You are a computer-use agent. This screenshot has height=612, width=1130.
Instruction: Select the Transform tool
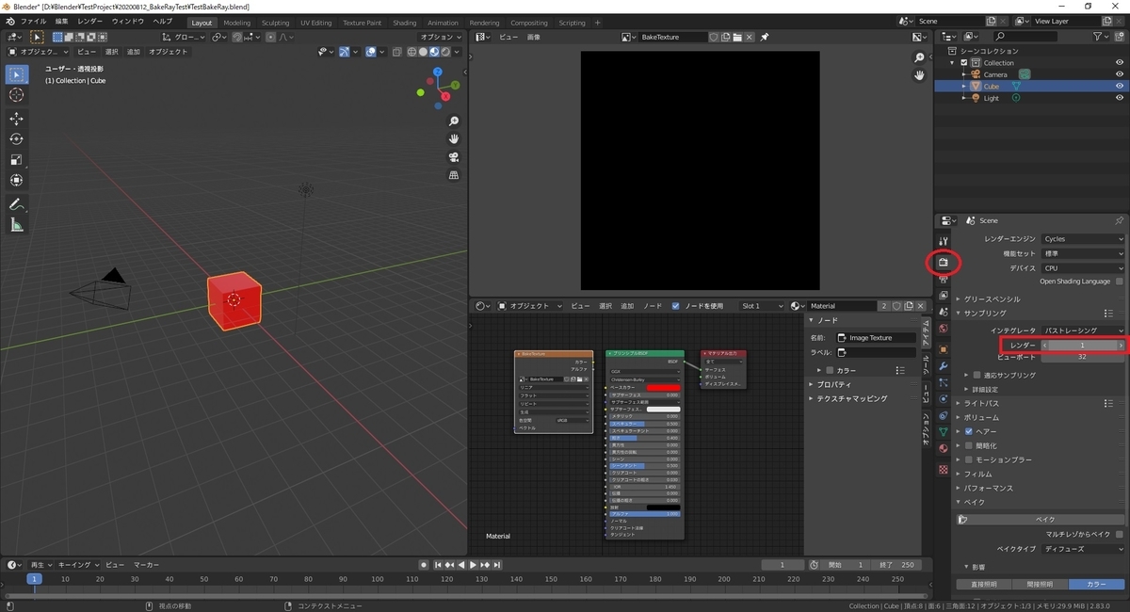[x=17, y=180]
